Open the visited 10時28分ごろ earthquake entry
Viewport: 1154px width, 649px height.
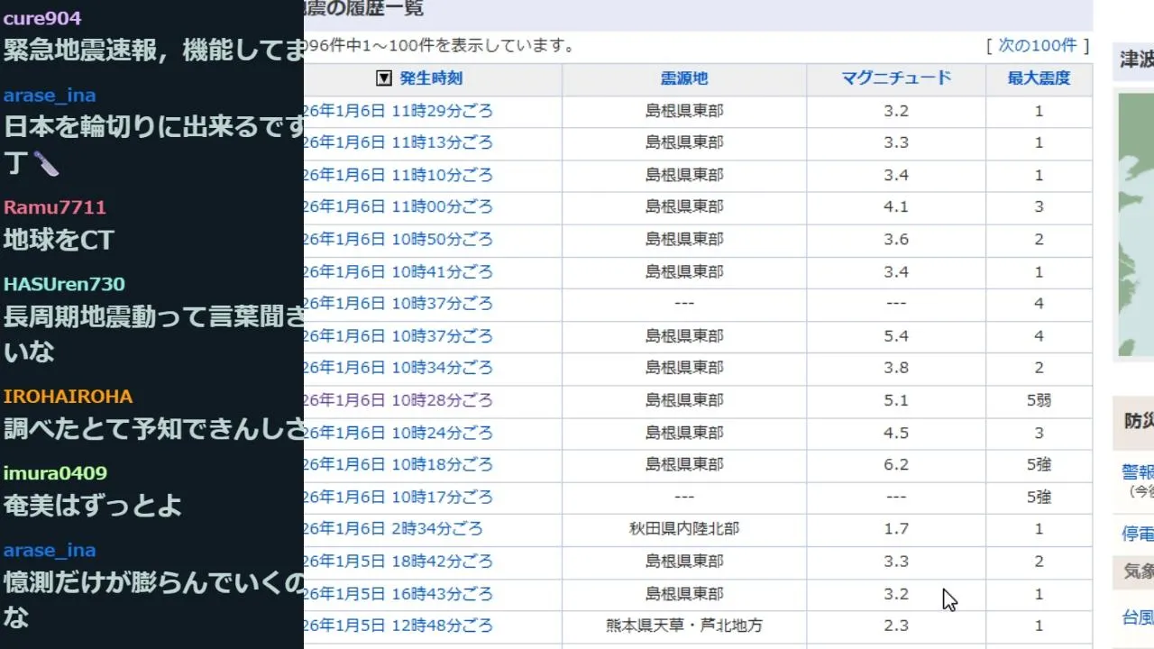[x=398, y=400]
